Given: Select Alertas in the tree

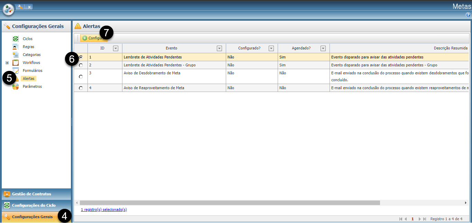Looking at the screenshot, I should pyautogui.click(x=28, y=78).
